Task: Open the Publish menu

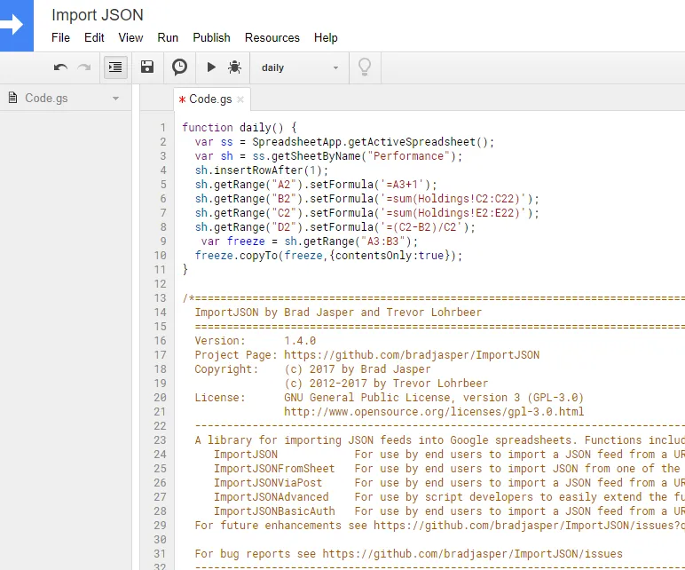Action: point(211,37)
